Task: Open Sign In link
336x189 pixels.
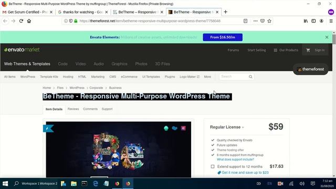Action: (x=320, y=50)
